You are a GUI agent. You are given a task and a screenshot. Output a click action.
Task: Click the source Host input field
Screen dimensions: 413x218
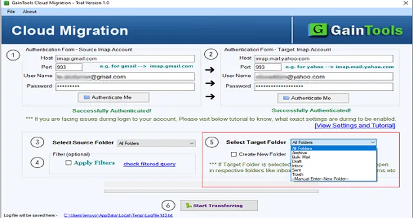[x=125, y=58]
